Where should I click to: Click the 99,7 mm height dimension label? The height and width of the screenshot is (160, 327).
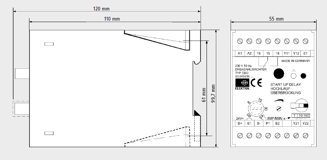tap(213, 95)
